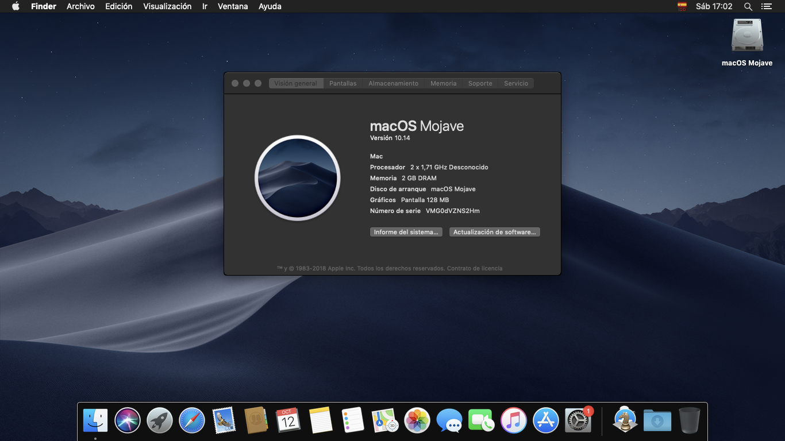Open Safari compass icon in Dock
The image size is (785, 441).
[192, 420]
